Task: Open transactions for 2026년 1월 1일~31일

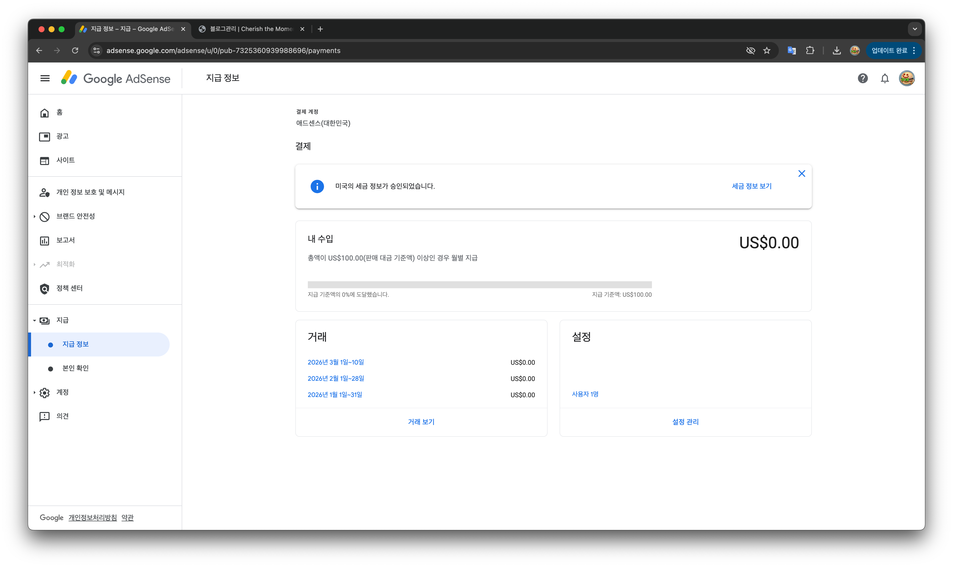Action: [x=335, y=395]
